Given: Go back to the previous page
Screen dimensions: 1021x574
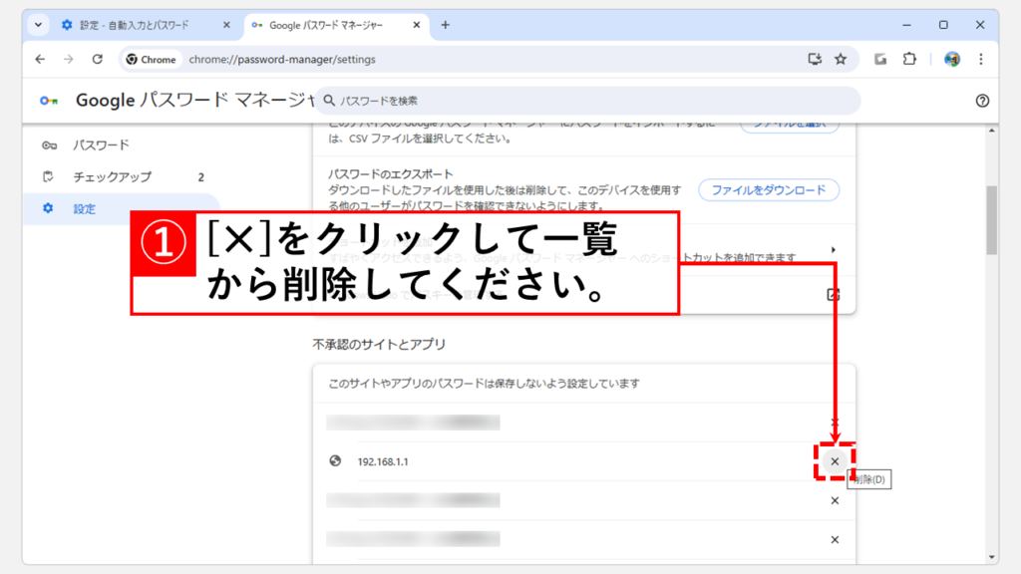Looking at the screenshot, I should click(40, 60).
